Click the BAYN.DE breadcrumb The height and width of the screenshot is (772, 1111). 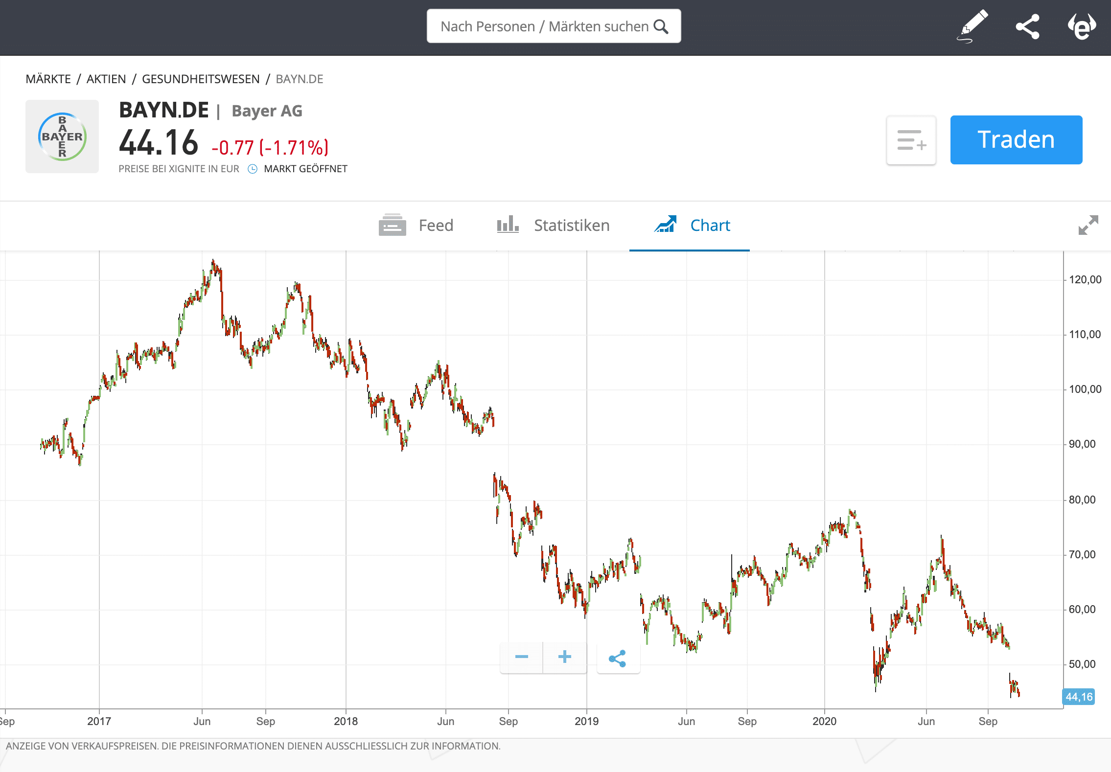300,79
